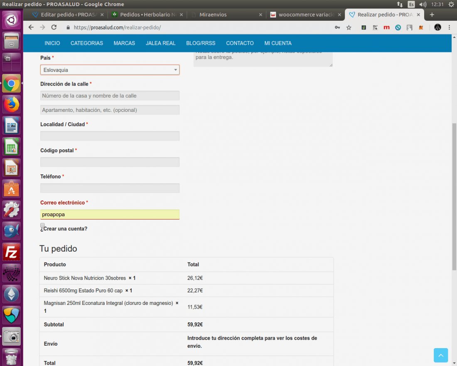The height and width of the screenshot is (366, 457).
Task: Click the clock showing 12:31
Action: pos(437,5)
